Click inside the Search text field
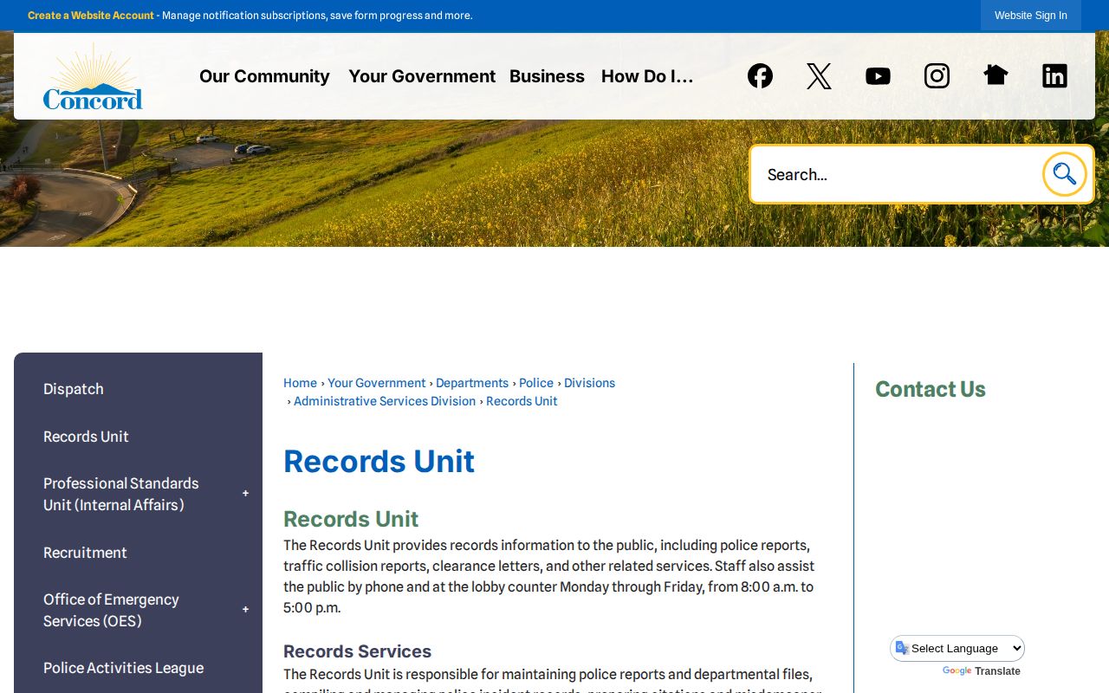 point(897,174)
